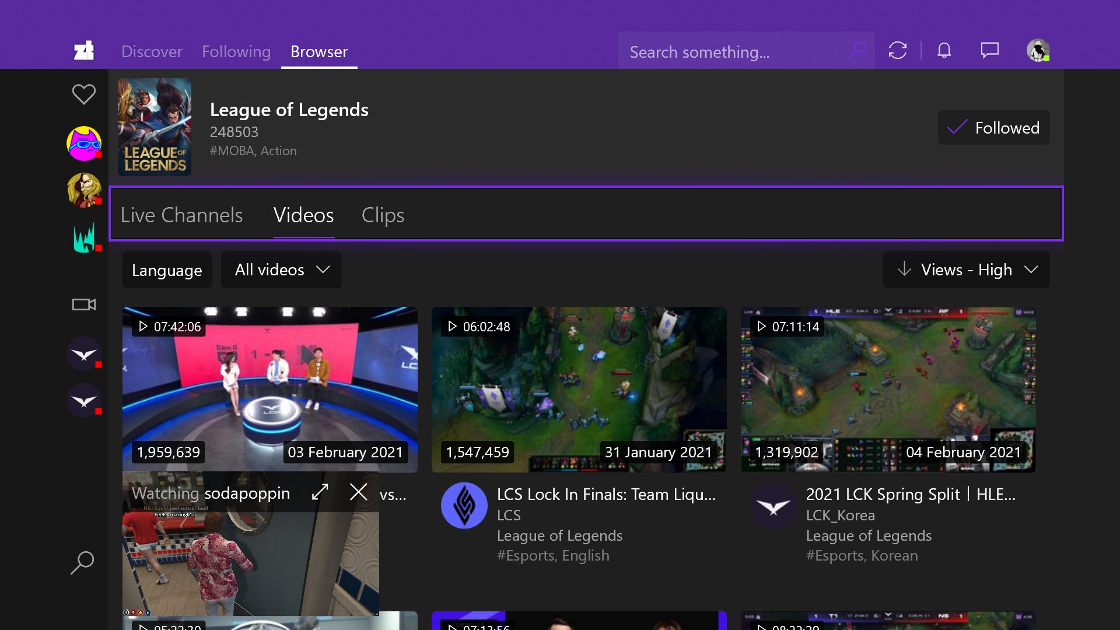Open the camera video icon in sidebar

(x=83, y=304)
